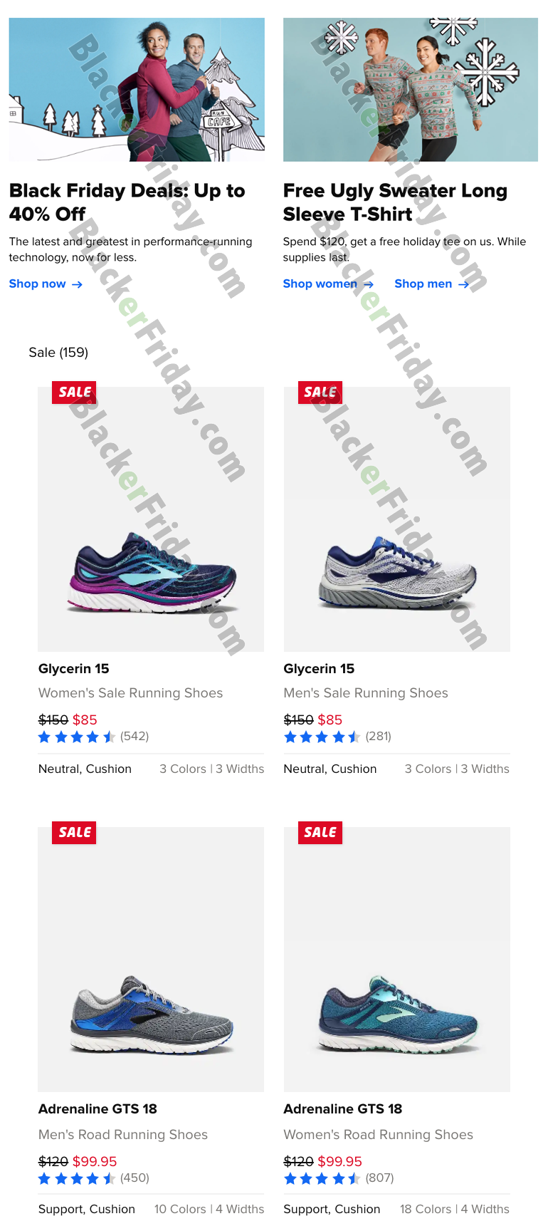The image size is (548, 1226).
Task: Open the Ugly Sweater promotion banner image
Action: [411, 90]
